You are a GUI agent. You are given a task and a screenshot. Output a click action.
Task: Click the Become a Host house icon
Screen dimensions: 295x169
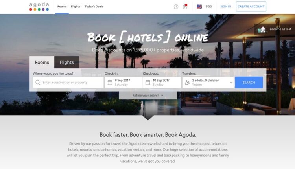tap(262, 29)
